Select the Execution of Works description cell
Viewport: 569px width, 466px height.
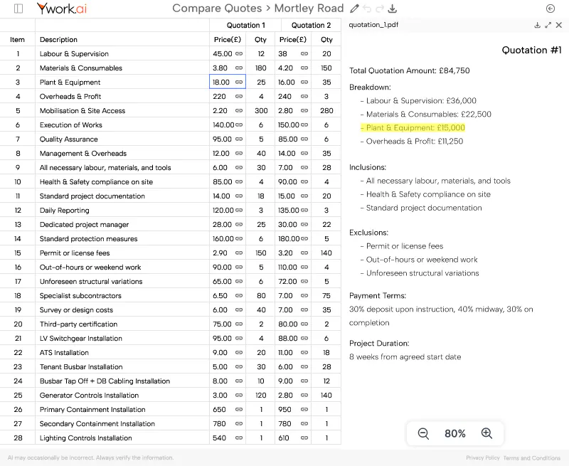122,125
